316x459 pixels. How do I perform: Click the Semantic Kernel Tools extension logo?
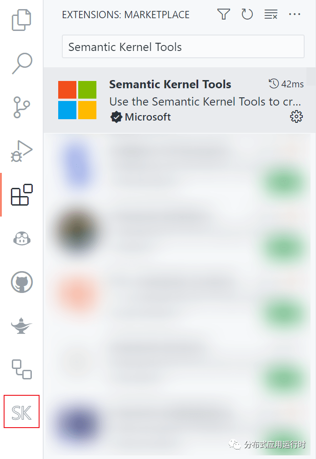77,99
